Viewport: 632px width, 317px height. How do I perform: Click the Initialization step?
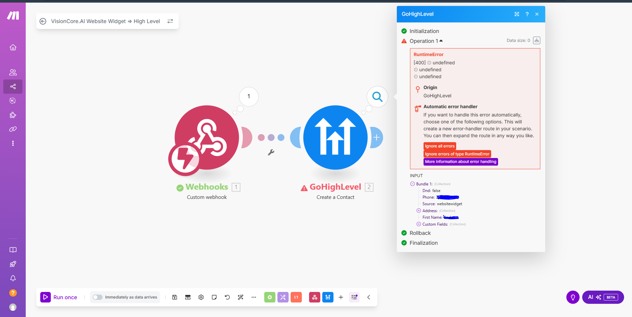tap(424, 31)
